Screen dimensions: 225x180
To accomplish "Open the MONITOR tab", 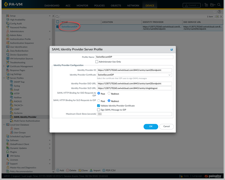I will 82,6.
